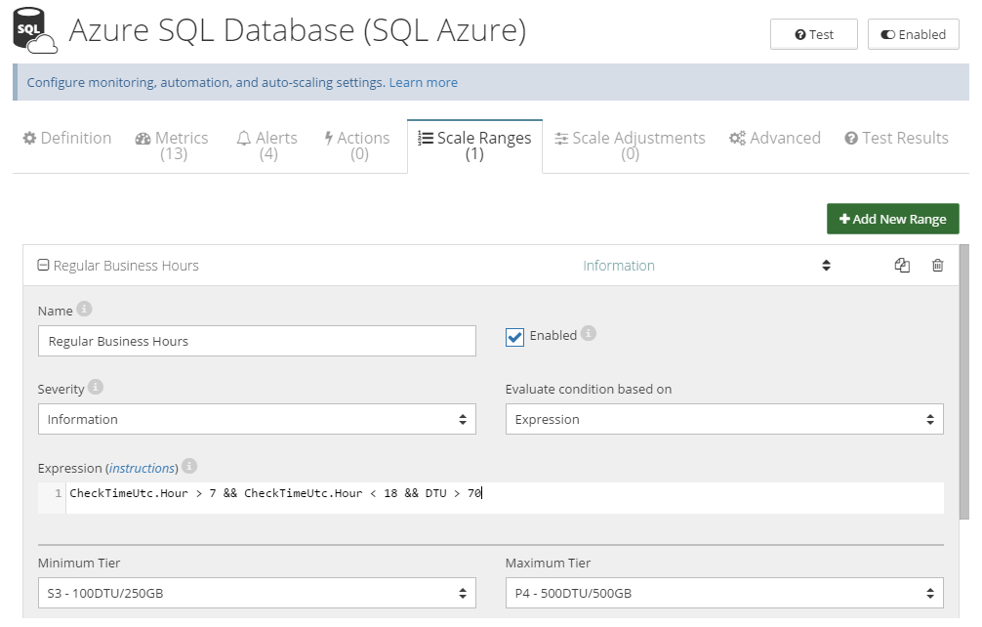Click the vertical scrollbar of the range list
The height and width of the screenshot is (627, 982).
tap(963, 382)
